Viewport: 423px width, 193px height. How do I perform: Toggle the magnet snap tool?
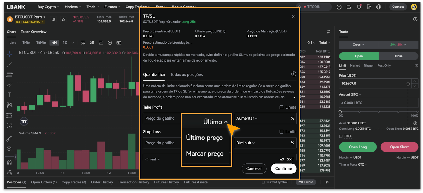pyautogui.click(x=9, y=162)
